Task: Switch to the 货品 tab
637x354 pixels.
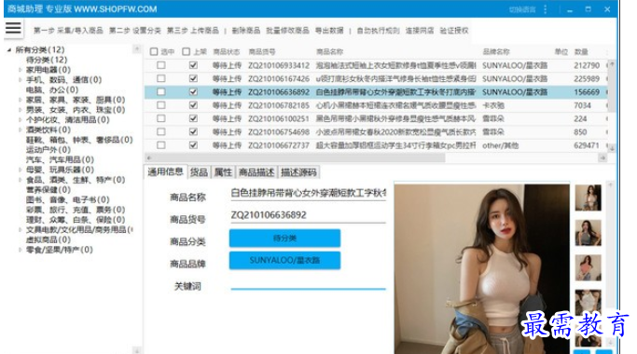Action: point(199,172)
